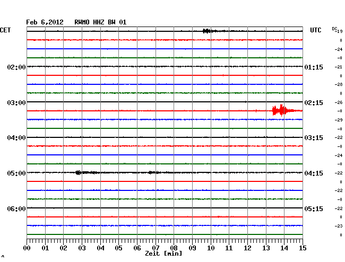Click minute tick label 12

(247, 248)
